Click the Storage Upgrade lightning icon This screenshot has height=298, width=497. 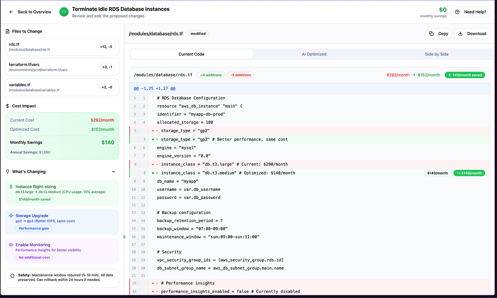coord(11,216)
